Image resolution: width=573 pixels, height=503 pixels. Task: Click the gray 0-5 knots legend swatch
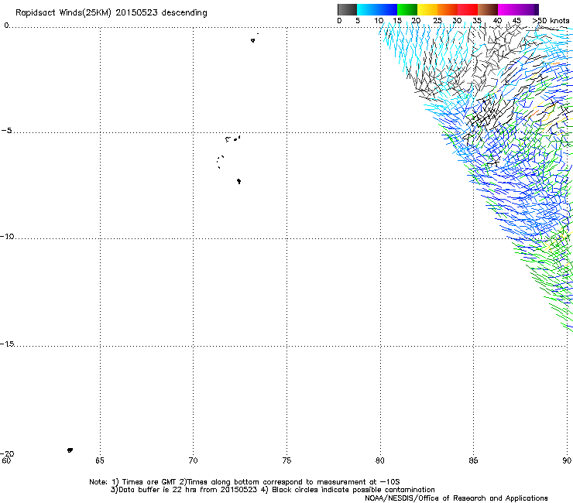pos(347,9)
